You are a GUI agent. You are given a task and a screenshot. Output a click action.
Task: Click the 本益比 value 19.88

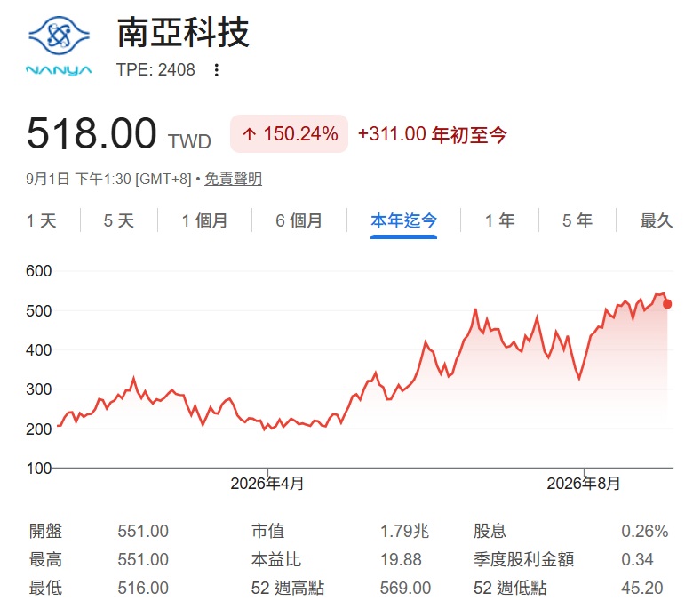[x=401, y=560]
